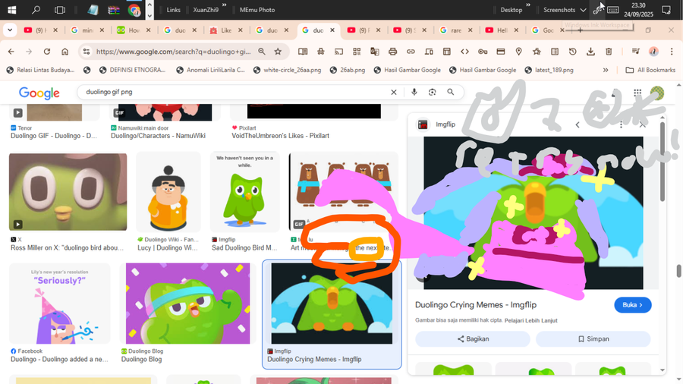Generate QR code with toolbar icon

point(357,52)
